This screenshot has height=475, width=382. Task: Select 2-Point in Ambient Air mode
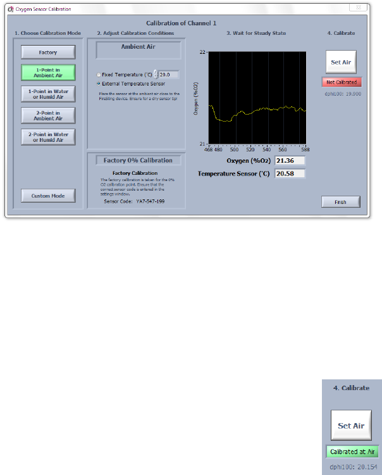(48, 116)
